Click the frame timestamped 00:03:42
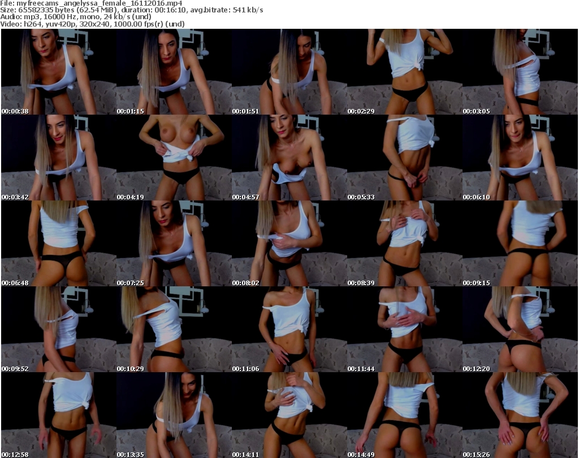This screenshot has height=458, width=579. pos(58,158)
